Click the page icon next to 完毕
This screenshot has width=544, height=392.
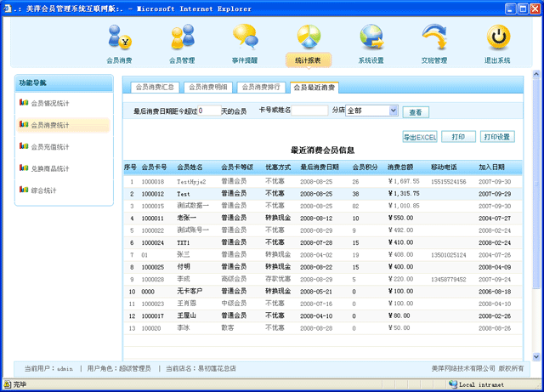tap(8, 384)
